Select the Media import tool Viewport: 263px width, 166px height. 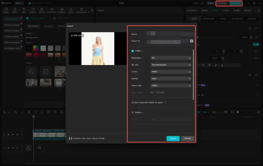6,10
